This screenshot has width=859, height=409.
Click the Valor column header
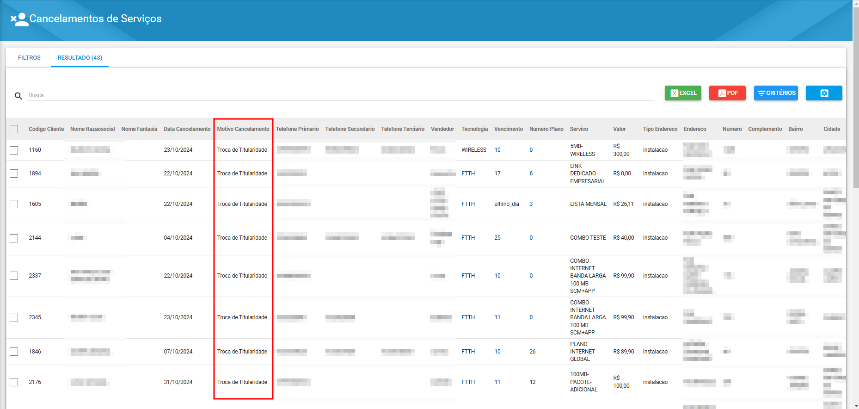click(620, 129)
